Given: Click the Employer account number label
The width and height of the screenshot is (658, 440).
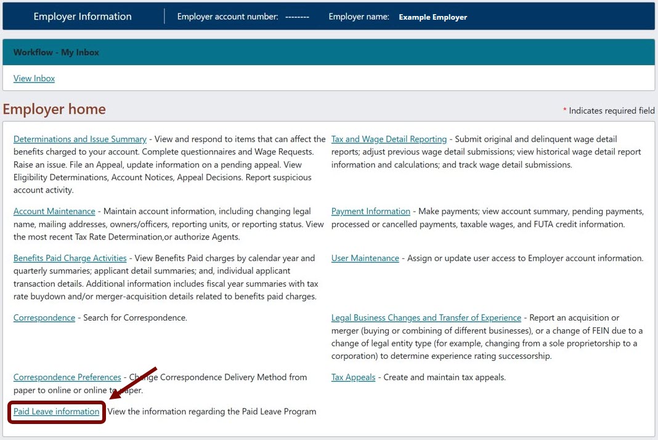Looking at the screenshot, I should 227,17.
